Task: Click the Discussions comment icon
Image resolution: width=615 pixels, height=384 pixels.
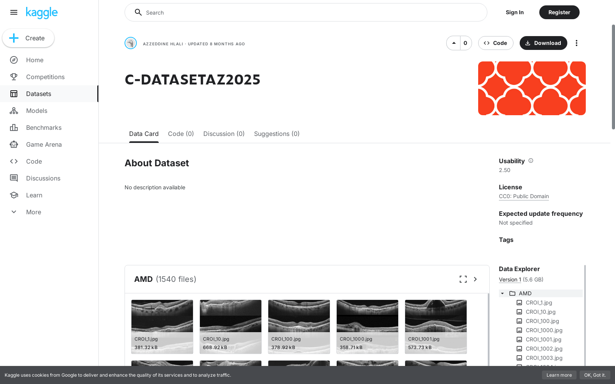Action: tap(14, 178)
